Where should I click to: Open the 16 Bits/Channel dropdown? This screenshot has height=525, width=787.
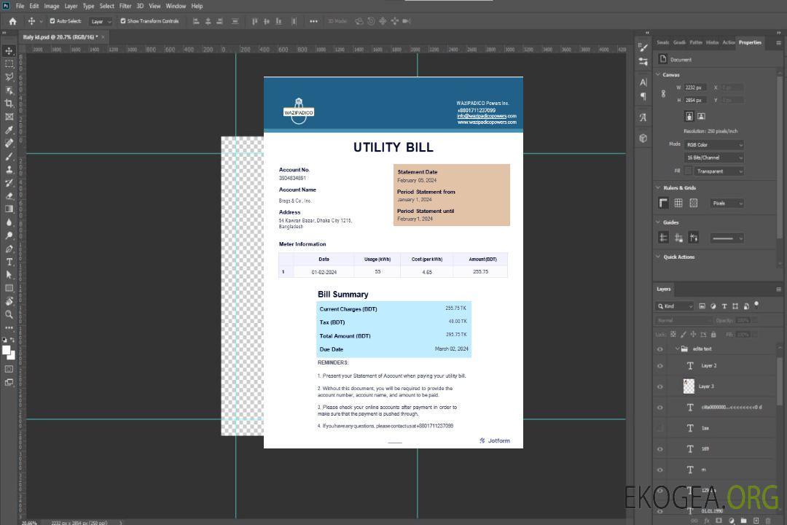coord(713,157)
